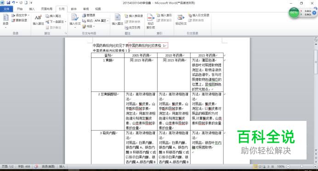Click 插入索引 insert index

164,16
